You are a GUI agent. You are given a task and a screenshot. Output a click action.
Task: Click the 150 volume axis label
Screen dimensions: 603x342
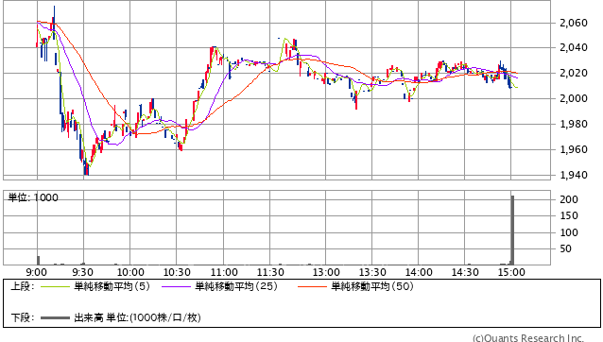click(x=569, y=215)
